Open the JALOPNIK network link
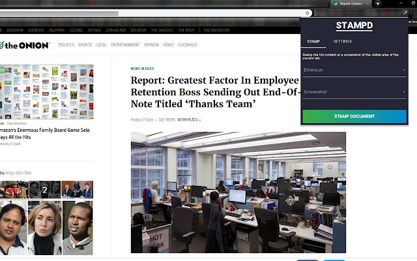This screenshot has height=261, width=417. tap(57, 31)
